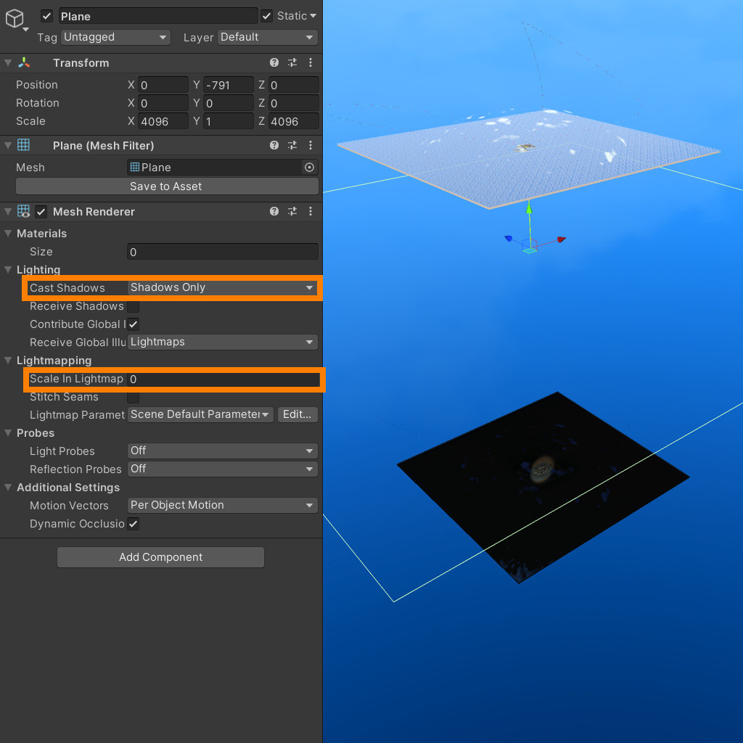743x743 pixels.
Task: Open the Tag Untagged dropdown
Action: 115,37
